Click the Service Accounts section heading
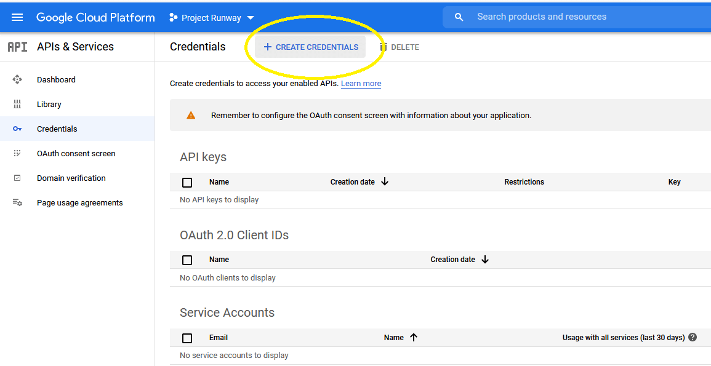Image resolution: width=711 pixels, height=366 pixels. tap(227, 312)
